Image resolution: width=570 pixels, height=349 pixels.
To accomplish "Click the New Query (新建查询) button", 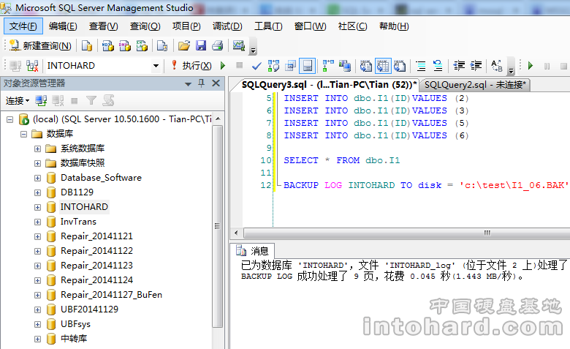I will coord(40,45).
